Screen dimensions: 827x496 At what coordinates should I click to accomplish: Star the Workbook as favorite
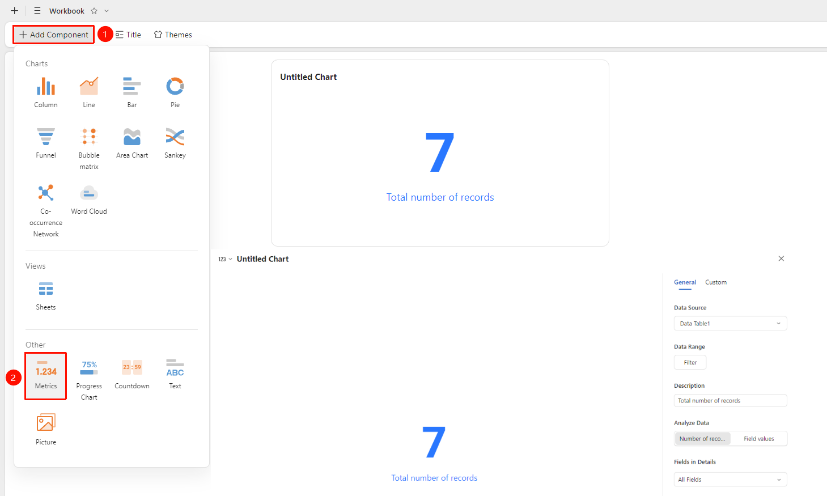[x=94, y=11]
